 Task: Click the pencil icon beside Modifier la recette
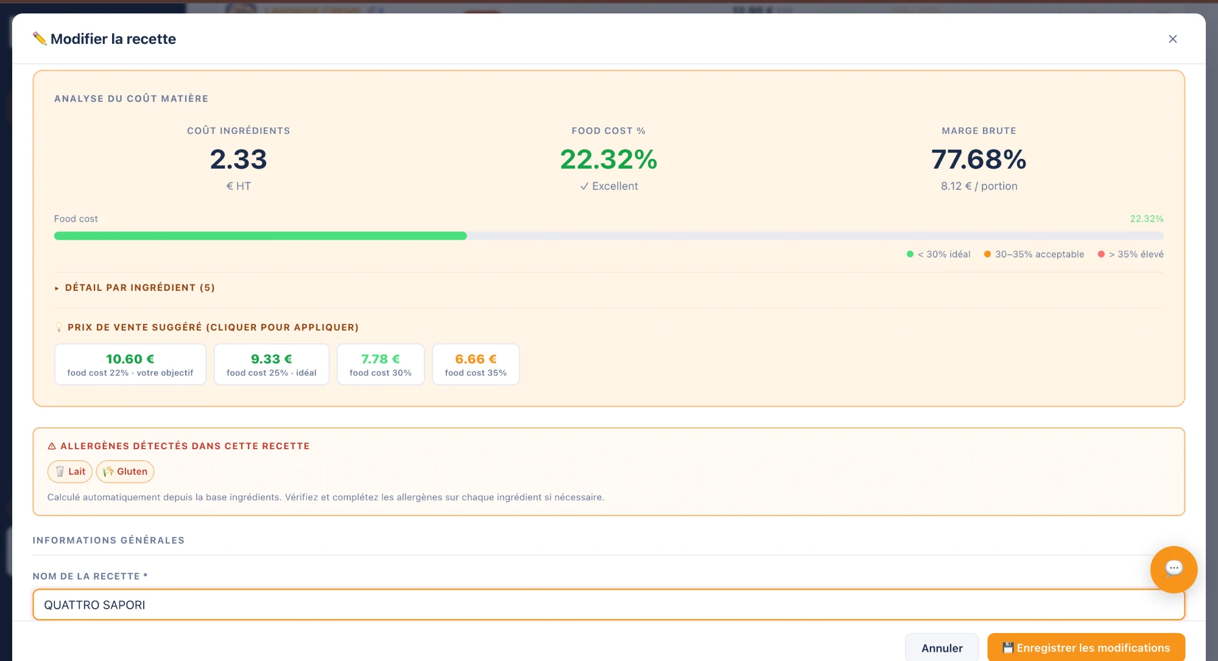pos(40,39)
